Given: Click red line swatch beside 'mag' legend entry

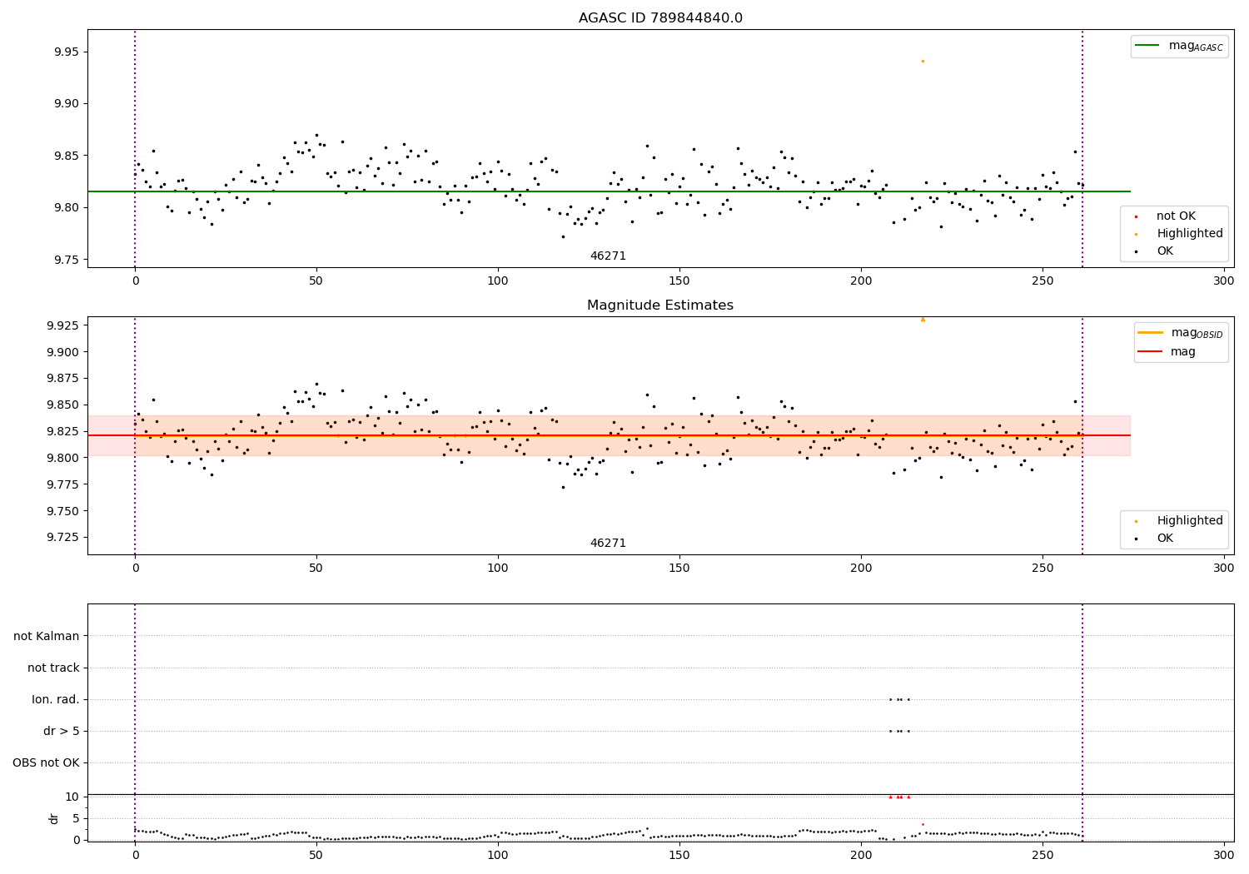Looking at the screenshot, I should tap(1150, 352).
